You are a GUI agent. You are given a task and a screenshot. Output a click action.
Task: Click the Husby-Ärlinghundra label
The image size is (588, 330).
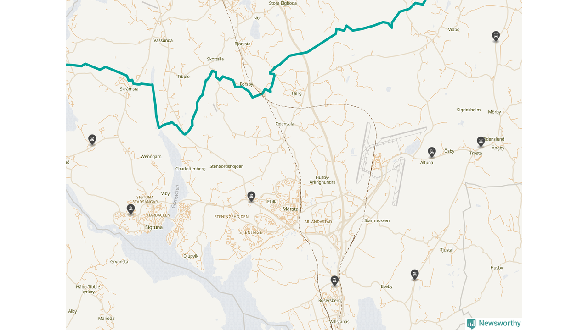(325, 180)
